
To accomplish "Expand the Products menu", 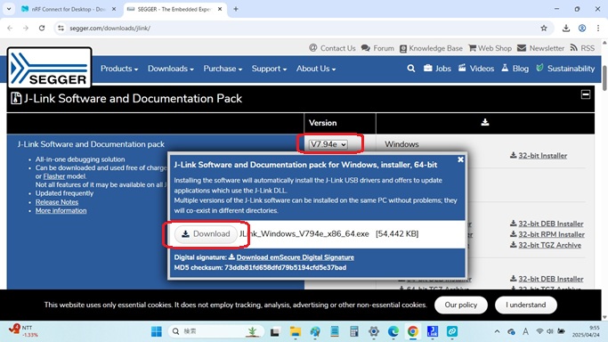I will pos(119,69).
